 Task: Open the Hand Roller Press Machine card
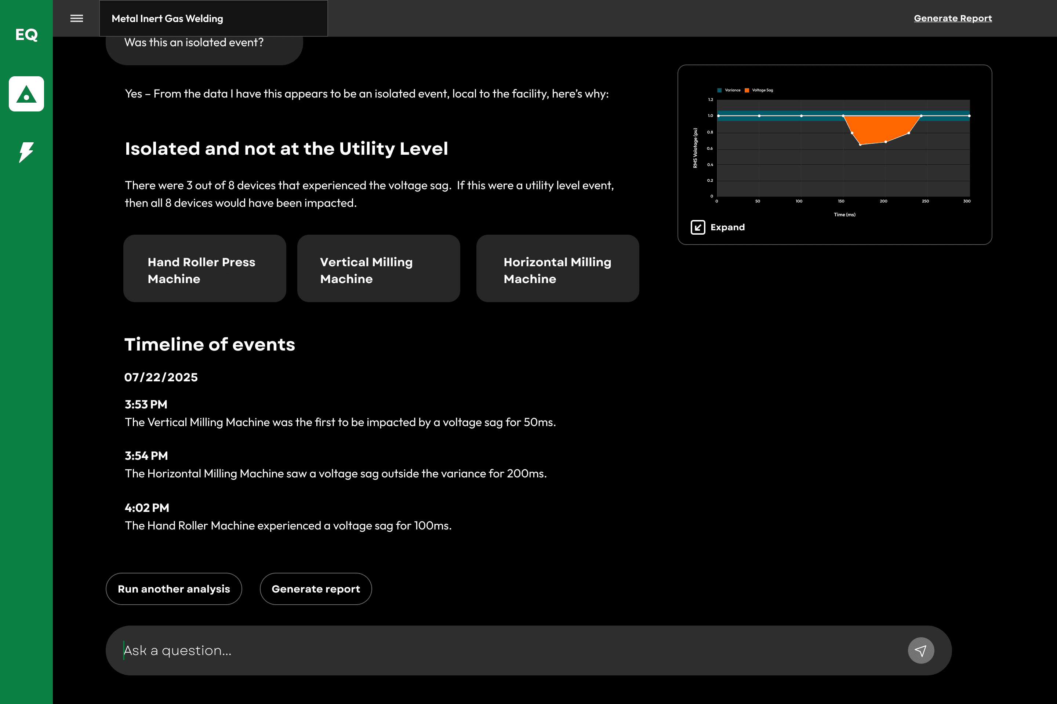pos(204,268)
